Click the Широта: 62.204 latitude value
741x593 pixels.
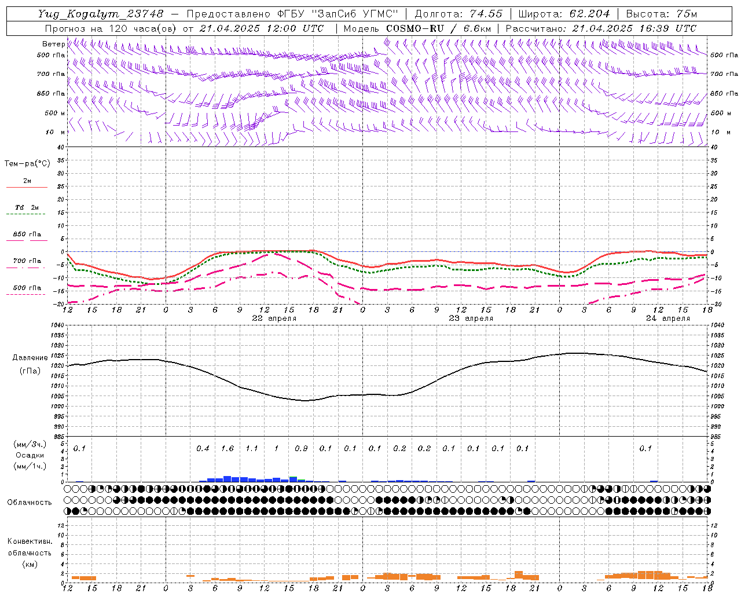click(564, 14)
